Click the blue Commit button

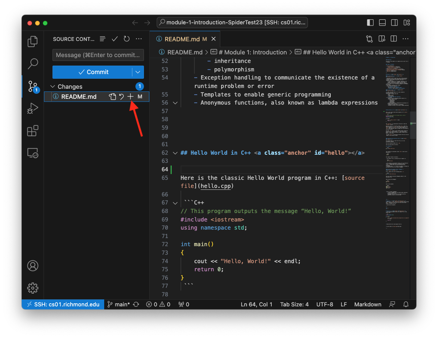tap(93, 72)
